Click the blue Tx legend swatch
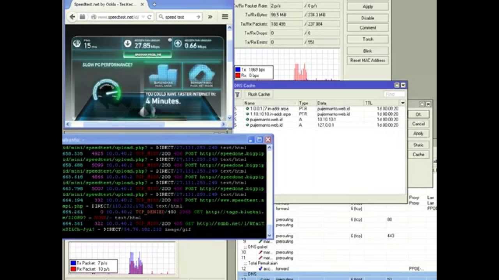The height and width of the screenshot is (280, 499). (x=237, y=70)
